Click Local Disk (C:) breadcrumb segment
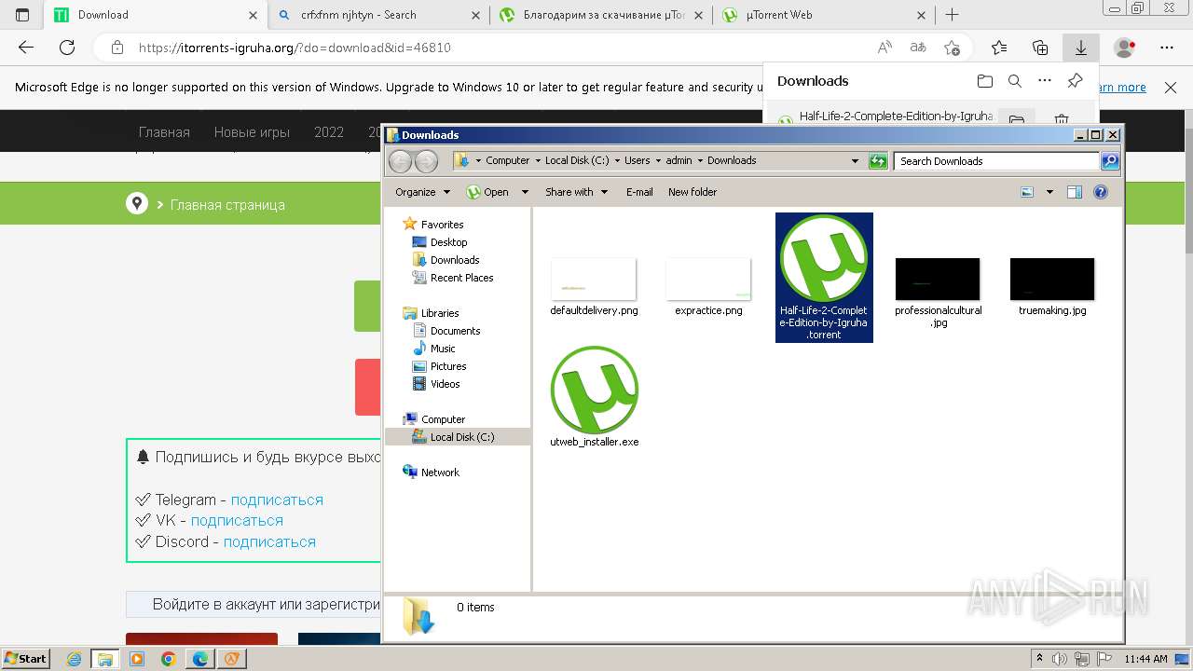1193x671 pixels. (577, 160)
